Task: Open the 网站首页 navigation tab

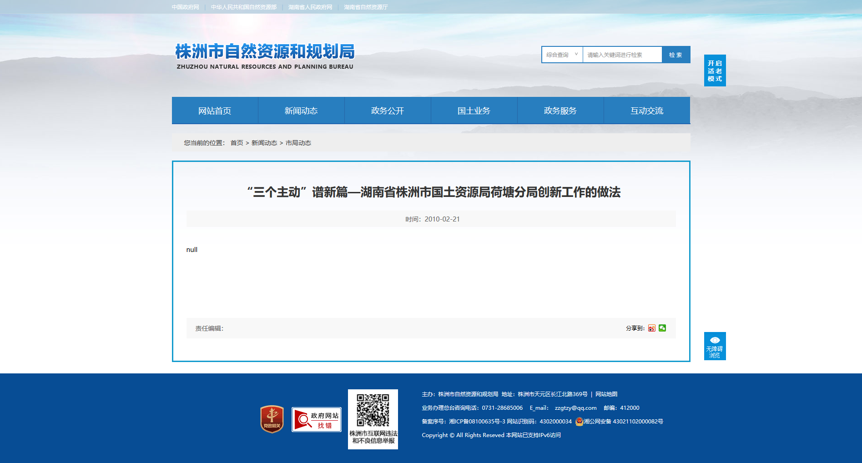Action: point(215,111)
